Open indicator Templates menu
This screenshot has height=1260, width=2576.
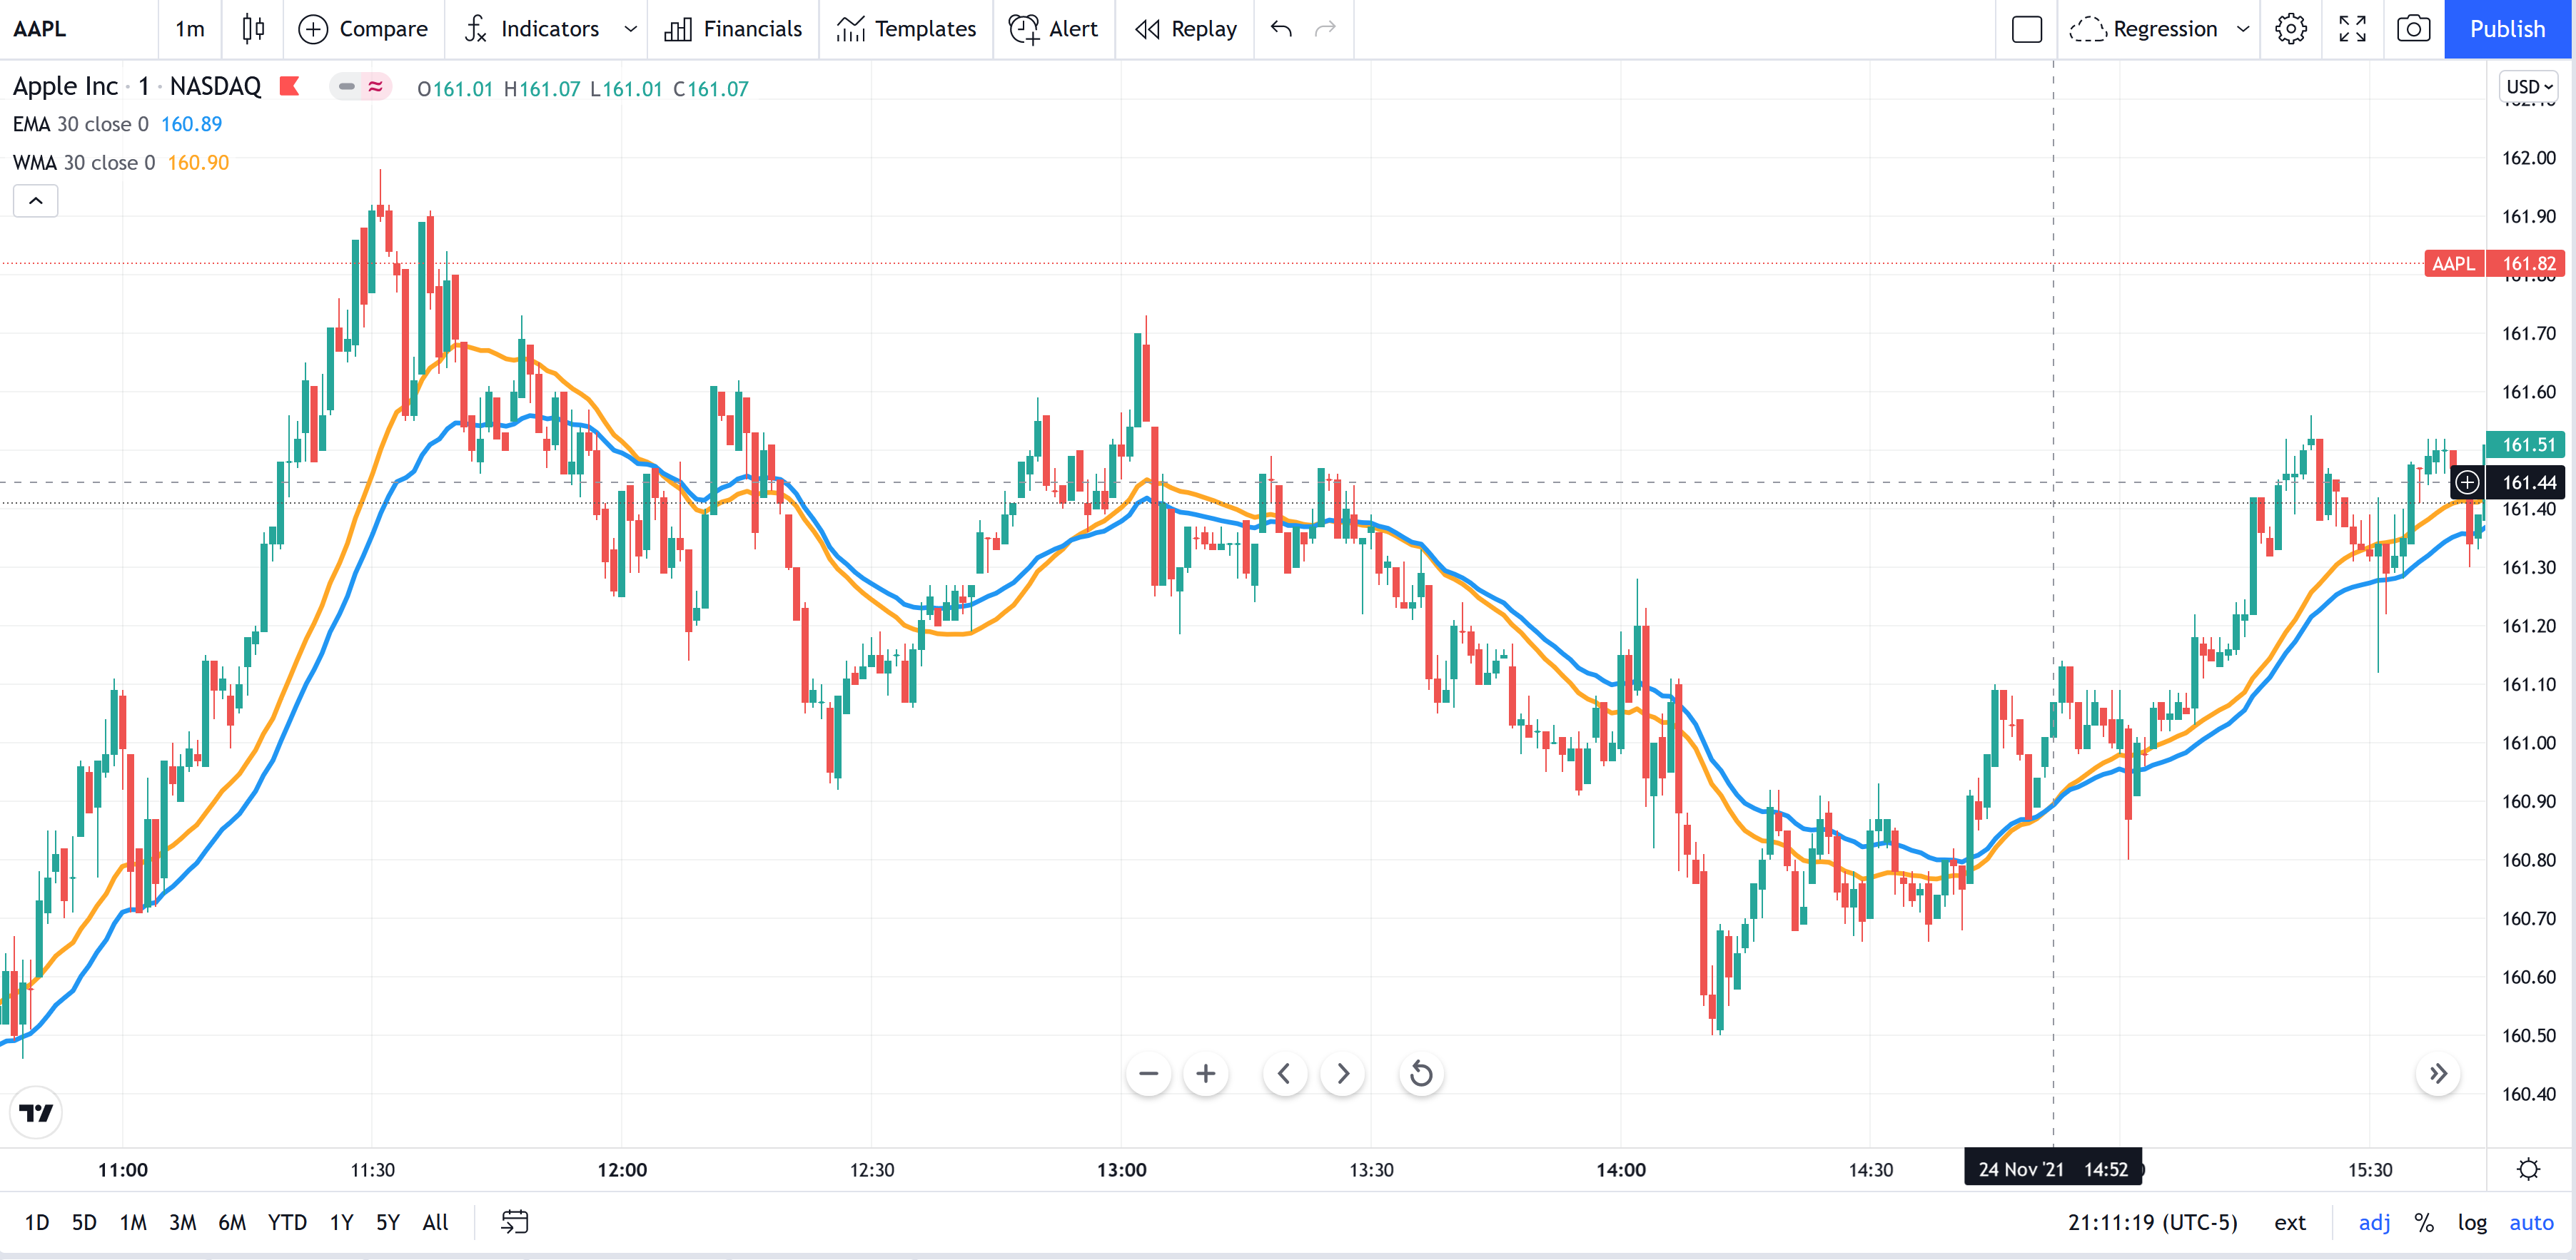click(906, 29)
